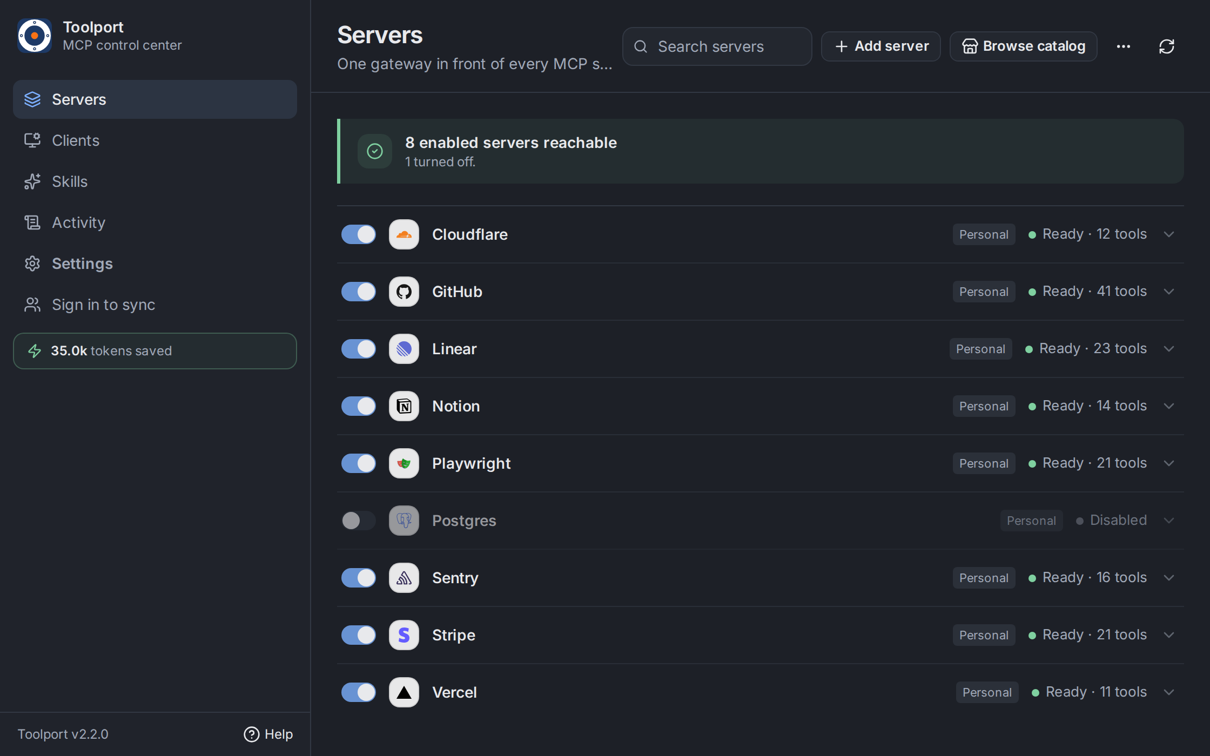Toggle the Linear server off
Screen dimensions: 1210x756
tap(359, 349)
